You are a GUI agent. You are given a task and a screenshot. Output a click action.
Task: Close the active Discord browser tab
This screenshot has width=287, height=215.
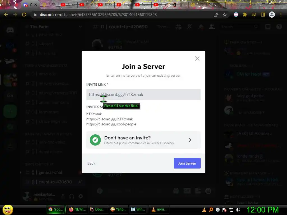[36, 5]
